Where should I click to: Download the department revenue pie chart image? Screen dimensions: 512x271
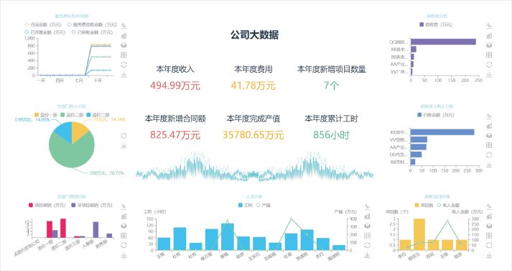(124, 145)
